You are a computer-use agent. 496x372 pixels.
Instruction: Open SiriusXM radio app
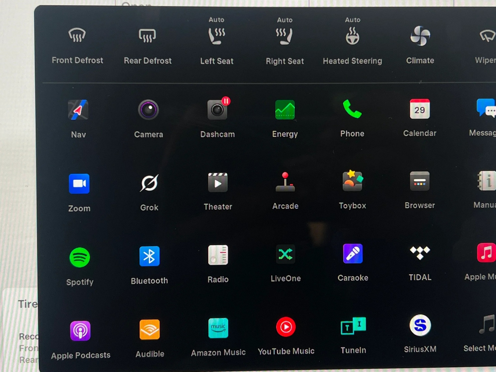[x=420, y=325]
